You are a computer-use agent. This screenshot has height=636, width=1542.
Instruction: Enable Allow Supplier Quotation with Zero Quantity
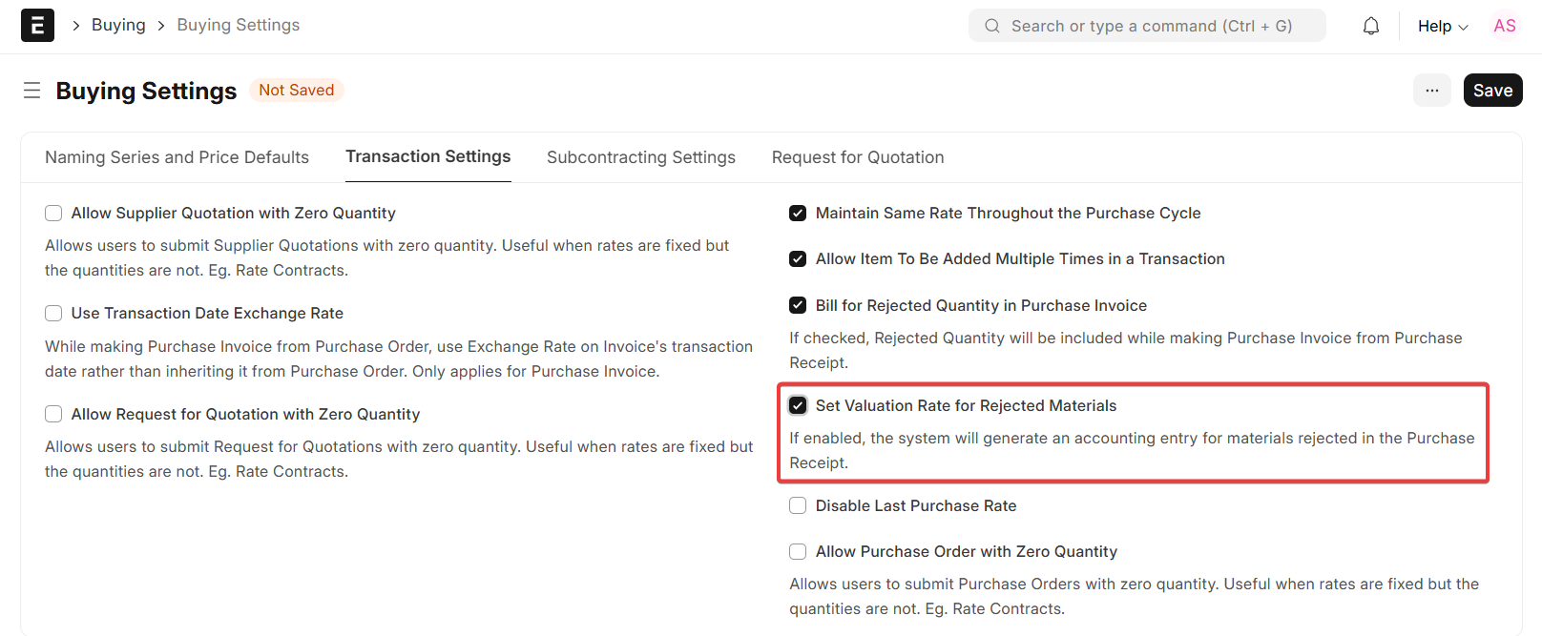pos(54,214)
